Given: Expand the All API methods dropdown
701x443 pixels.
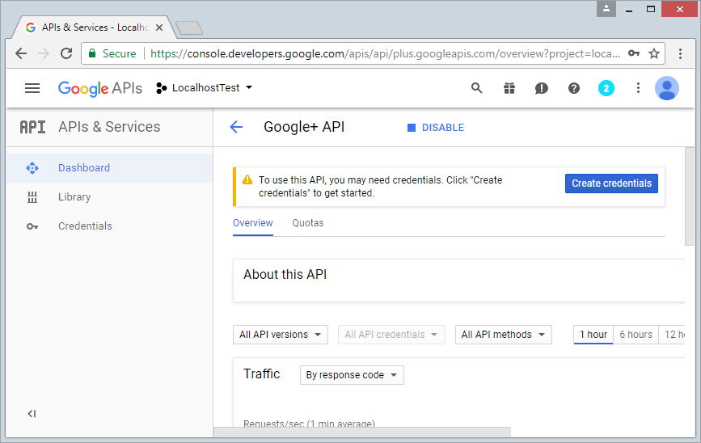Looking at the screenshot, I should click(x=504, y=335).
